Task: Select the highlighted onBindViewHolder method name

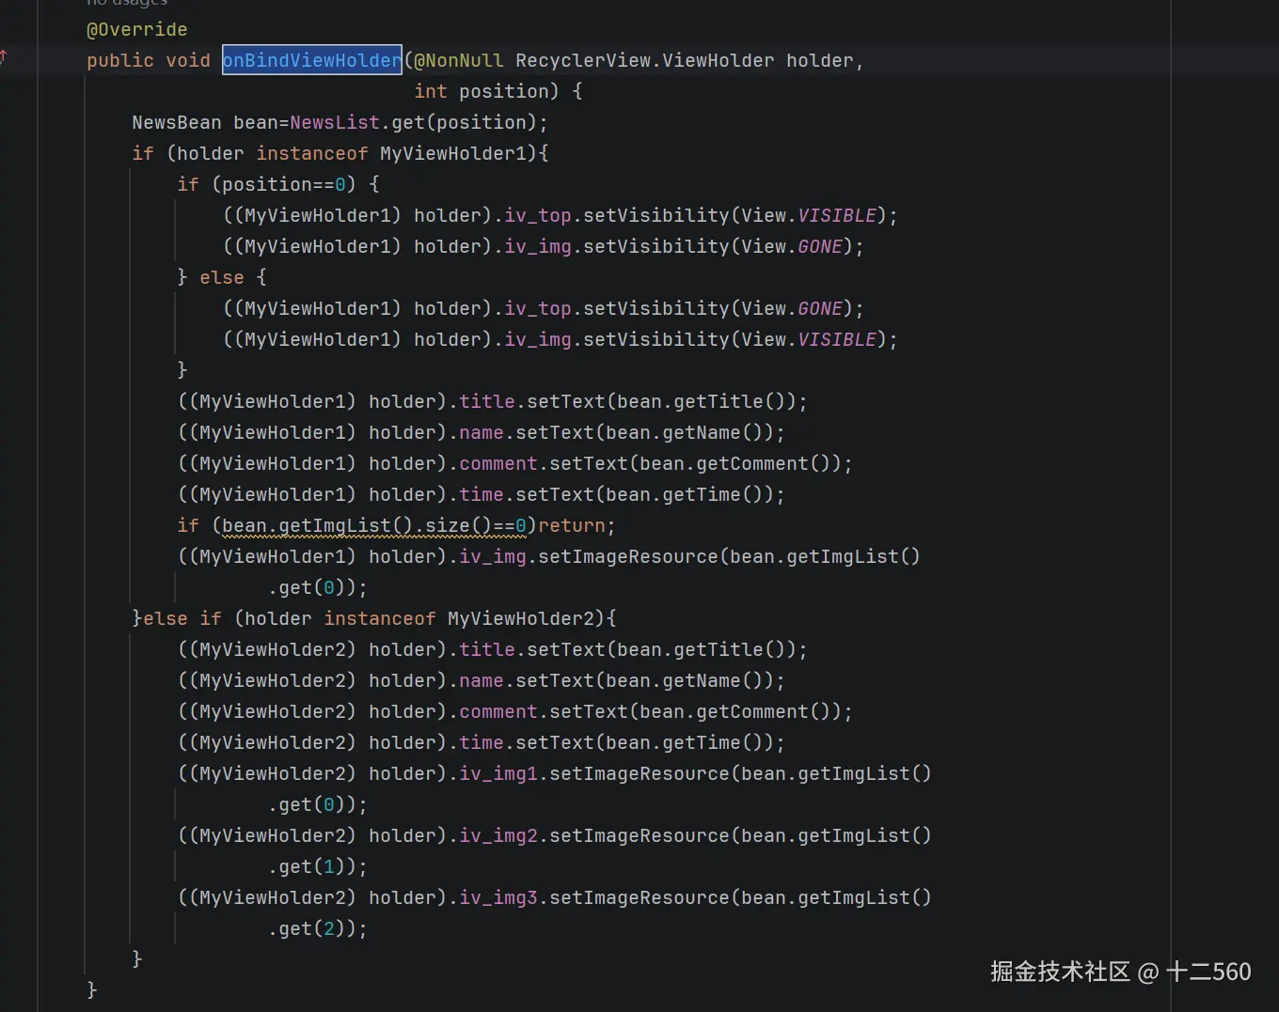Action: pos(312,60)
